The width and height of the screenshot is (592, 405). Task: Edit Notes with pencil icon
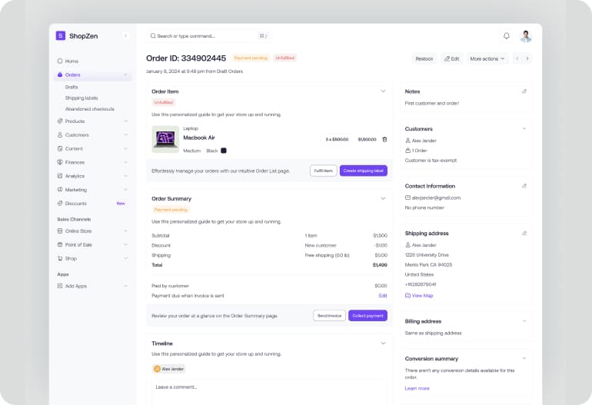click(524, 91)
